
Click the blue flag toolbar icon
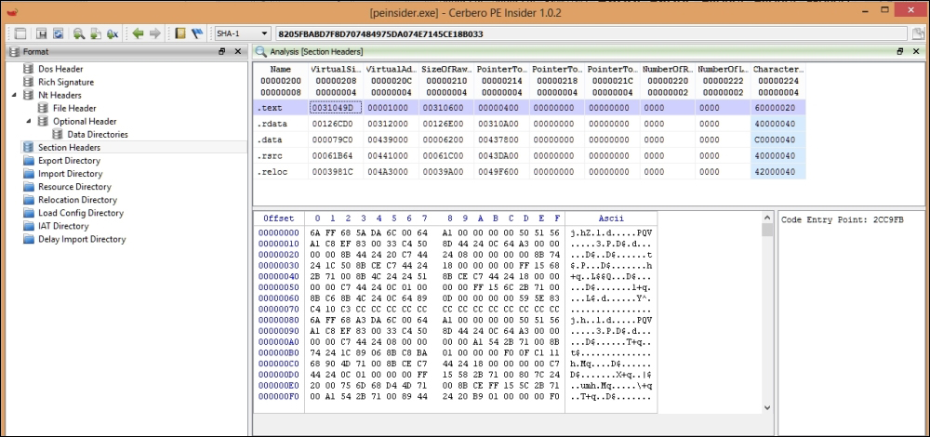click(x=198, y=33)
